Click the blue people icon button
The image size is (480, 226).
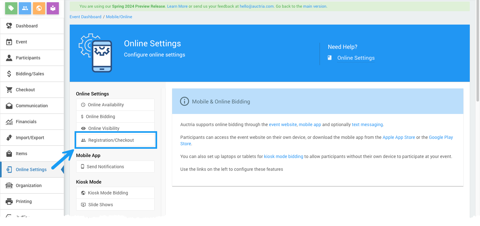coord(25,8)
